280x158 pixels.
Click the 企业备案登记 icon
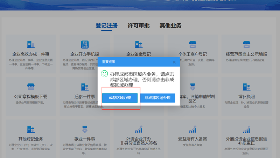pos(139,44)
